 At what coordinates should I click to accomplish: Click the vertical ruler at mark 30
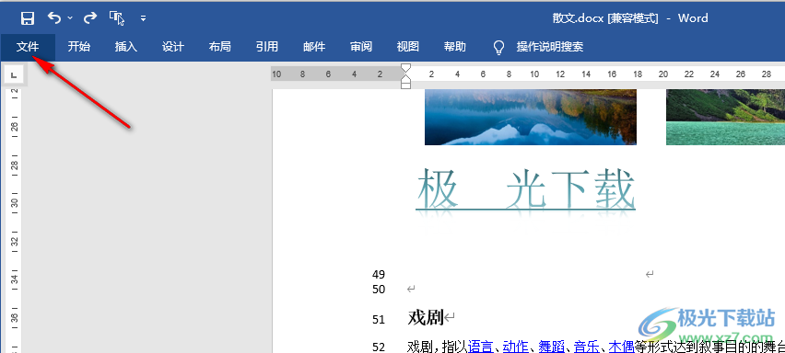[15, 203]
